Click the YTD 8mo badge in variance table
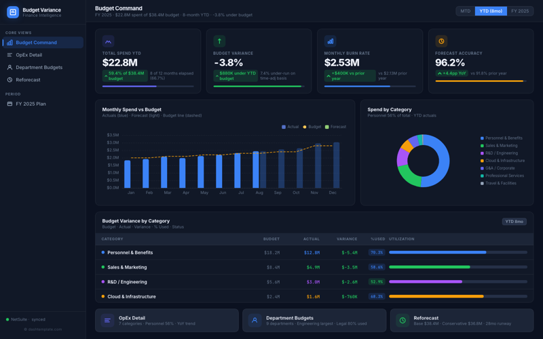 click(514, 222)
